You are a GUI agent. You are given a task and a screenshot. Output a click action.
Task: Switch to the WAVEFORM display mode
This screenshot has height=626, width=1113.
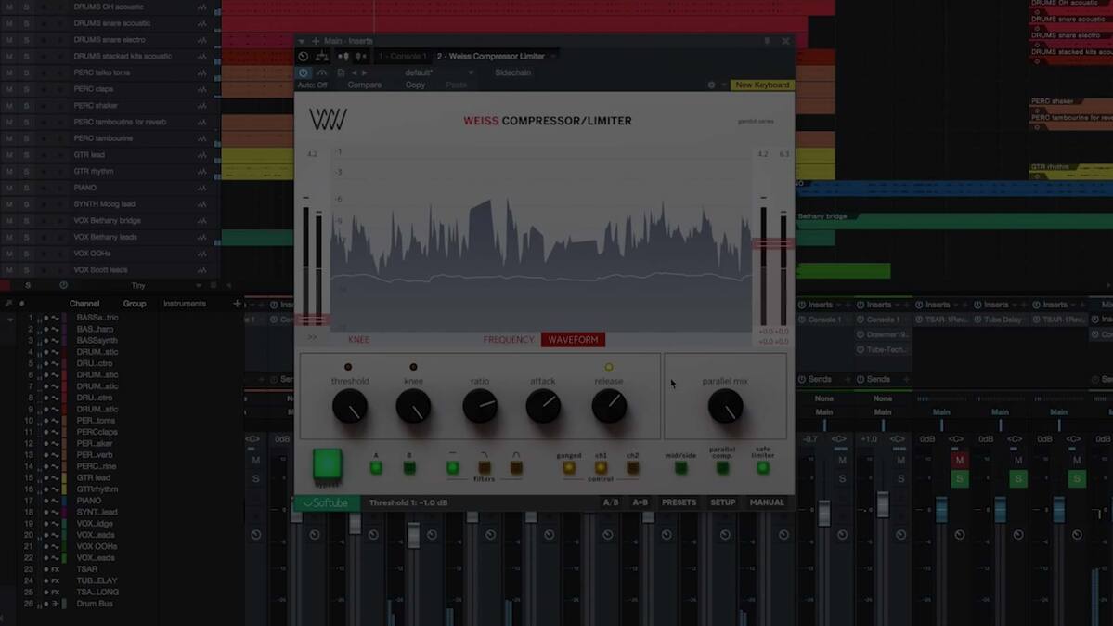click(x=572, y=340)
